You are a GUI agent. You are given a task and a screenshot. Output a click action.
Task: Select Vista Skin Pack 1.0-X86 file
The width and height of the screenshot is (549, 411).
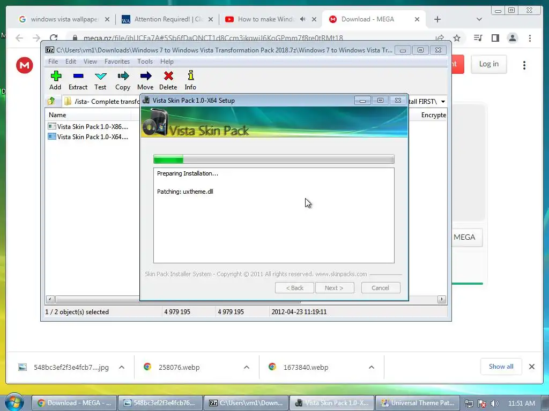click(x=88, y=126)
